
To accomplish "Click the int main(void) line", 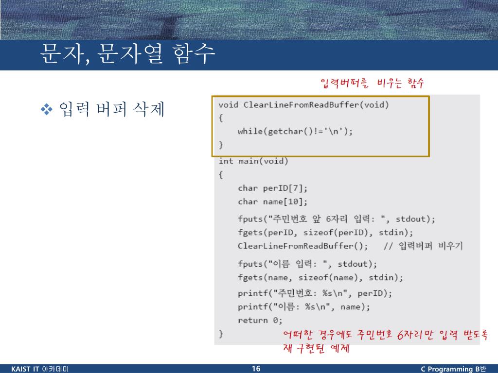I will coord(253,161).
